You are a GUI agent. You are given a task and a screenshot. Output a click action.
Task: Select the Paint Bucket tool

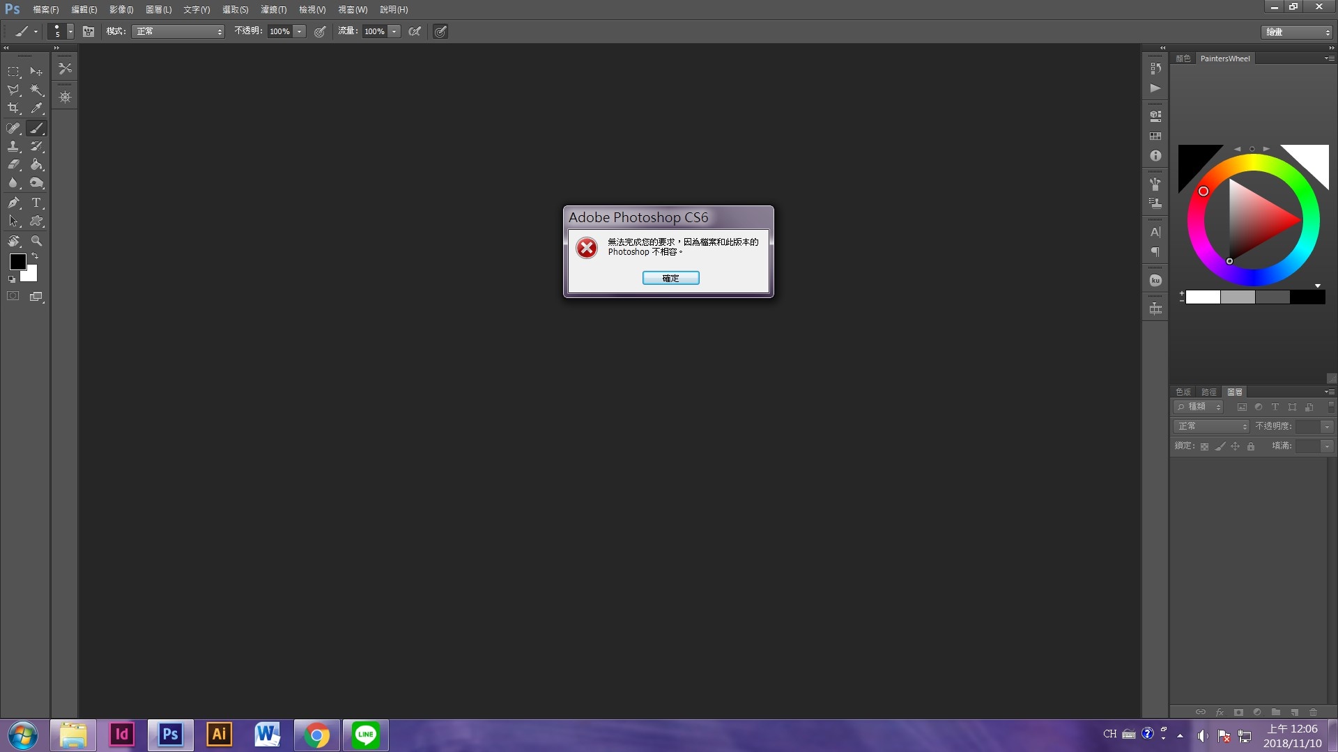(36, 164)
